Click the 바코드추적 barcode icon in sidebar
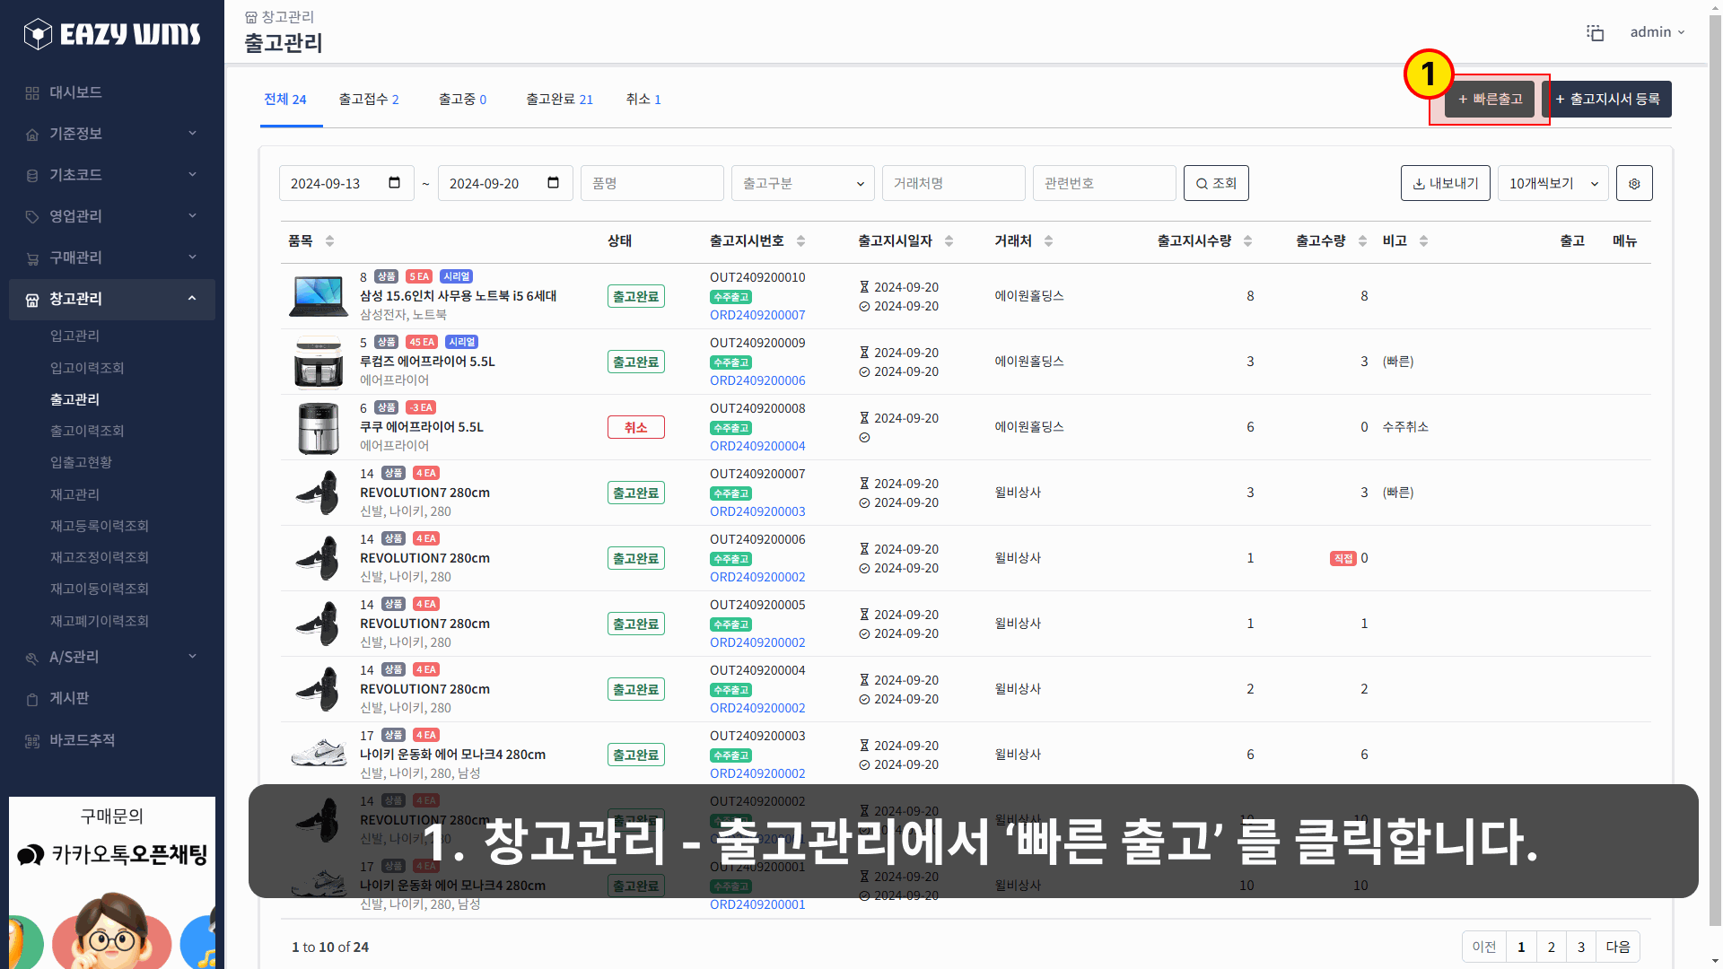The image size is (1723, 969). tap(32, 740)
